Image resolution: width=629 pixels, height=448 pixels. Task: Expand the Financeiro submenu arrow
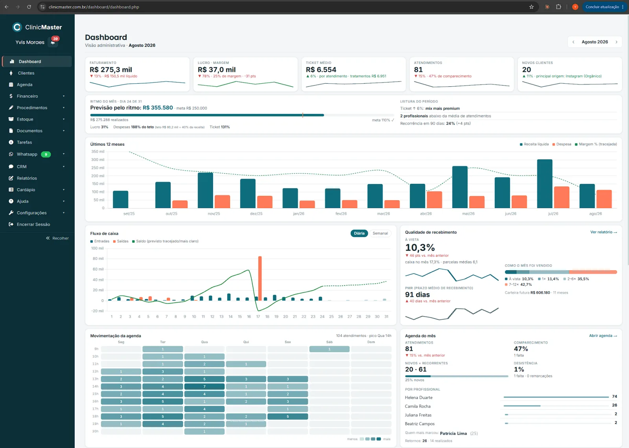tap(64, 96)
